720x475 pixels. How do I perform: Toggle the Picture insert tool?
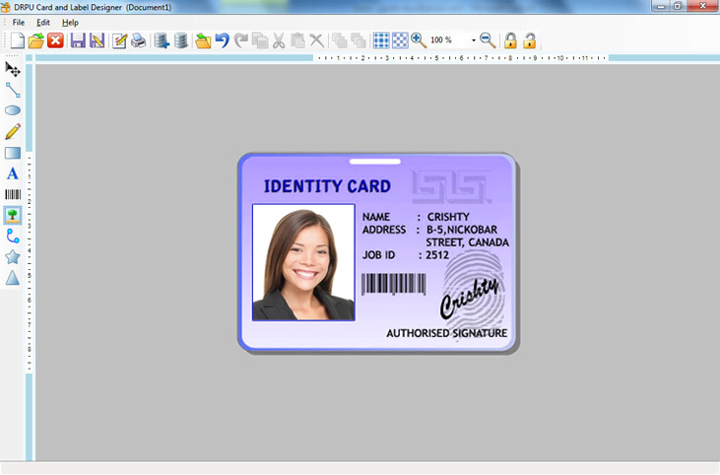coord(13,216)
